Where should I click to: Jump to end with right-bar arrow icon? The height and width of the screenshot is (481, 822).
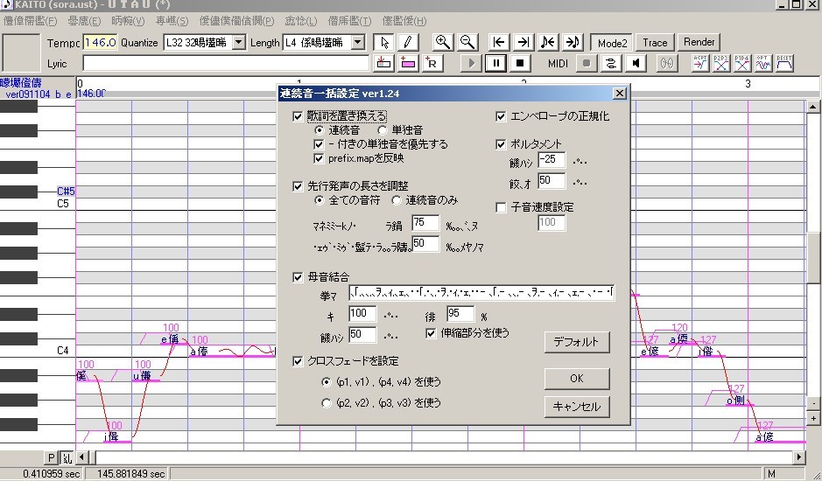[x=523, y=43]
